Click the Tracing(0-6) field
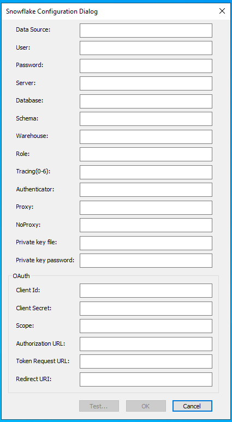 (x=146, y=172)
